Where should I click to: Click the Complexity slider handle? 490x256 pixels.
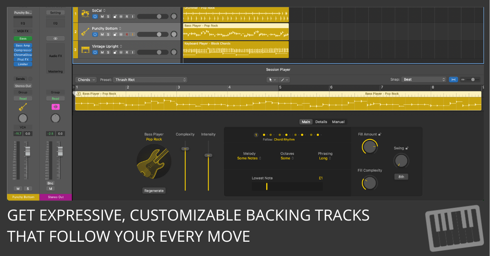[x=185, y=149]
